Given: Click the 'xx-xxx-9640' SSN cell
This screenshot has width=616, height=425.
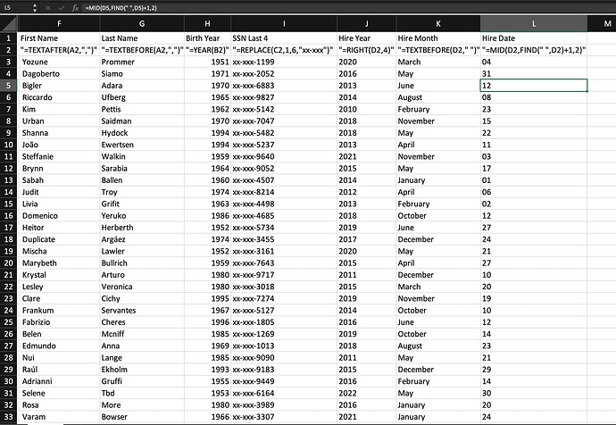Looking at the screenshot, I should pos(284,156).
